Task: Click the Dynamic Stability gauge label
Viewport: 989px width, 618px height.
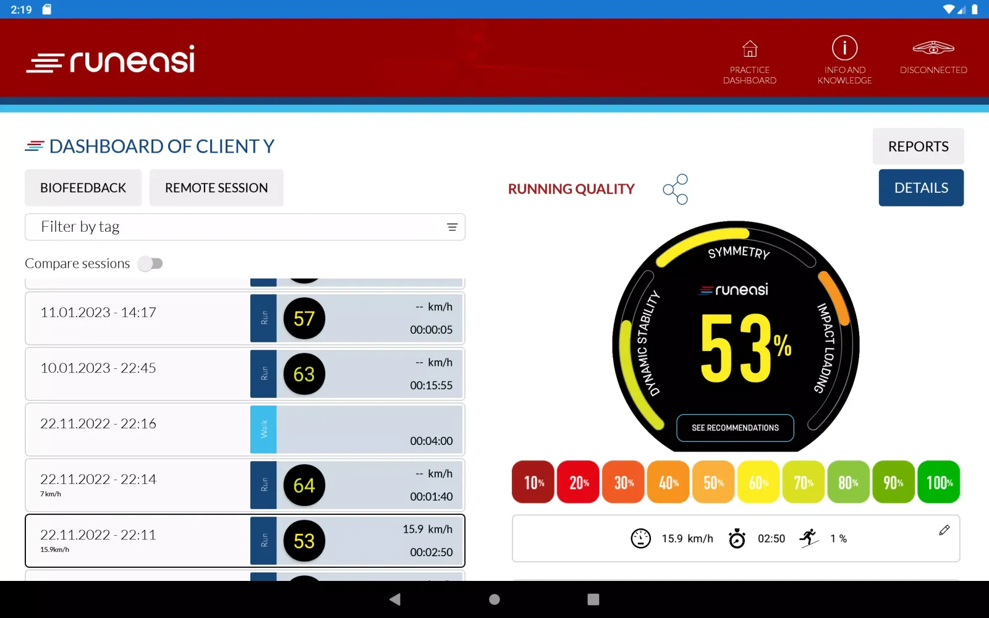Action: pos(648,343)
